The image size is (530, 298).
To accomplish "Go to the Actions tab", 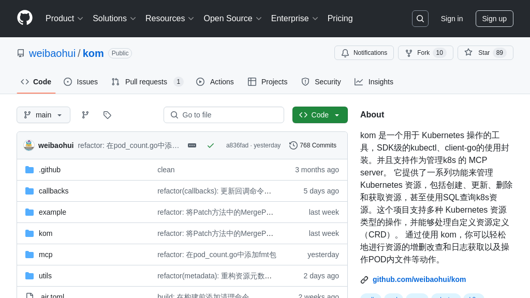I will 215,82.
